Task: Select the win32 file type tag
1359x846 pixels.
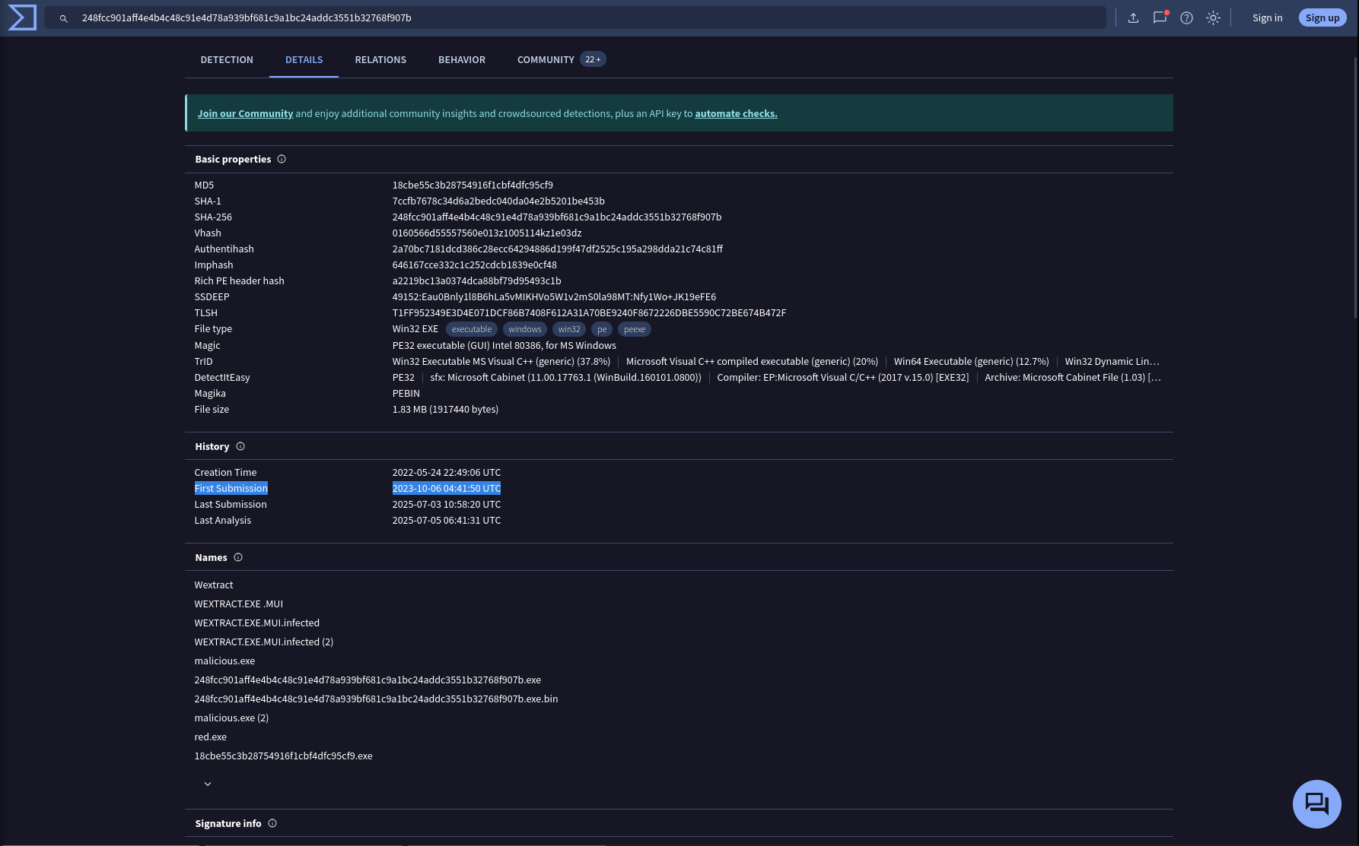Action: pyautogui.click(x=569, y=329)
